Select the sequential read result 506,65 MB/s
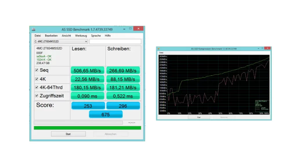This screenshot has height=167, width=297. click(x=87, y=70)
